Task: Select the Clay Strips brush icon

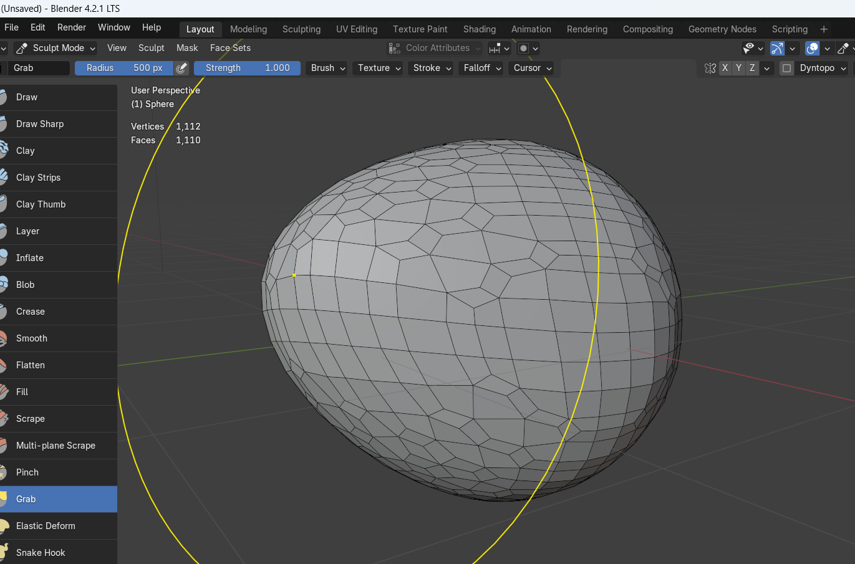Action: [x=3, y=178]
